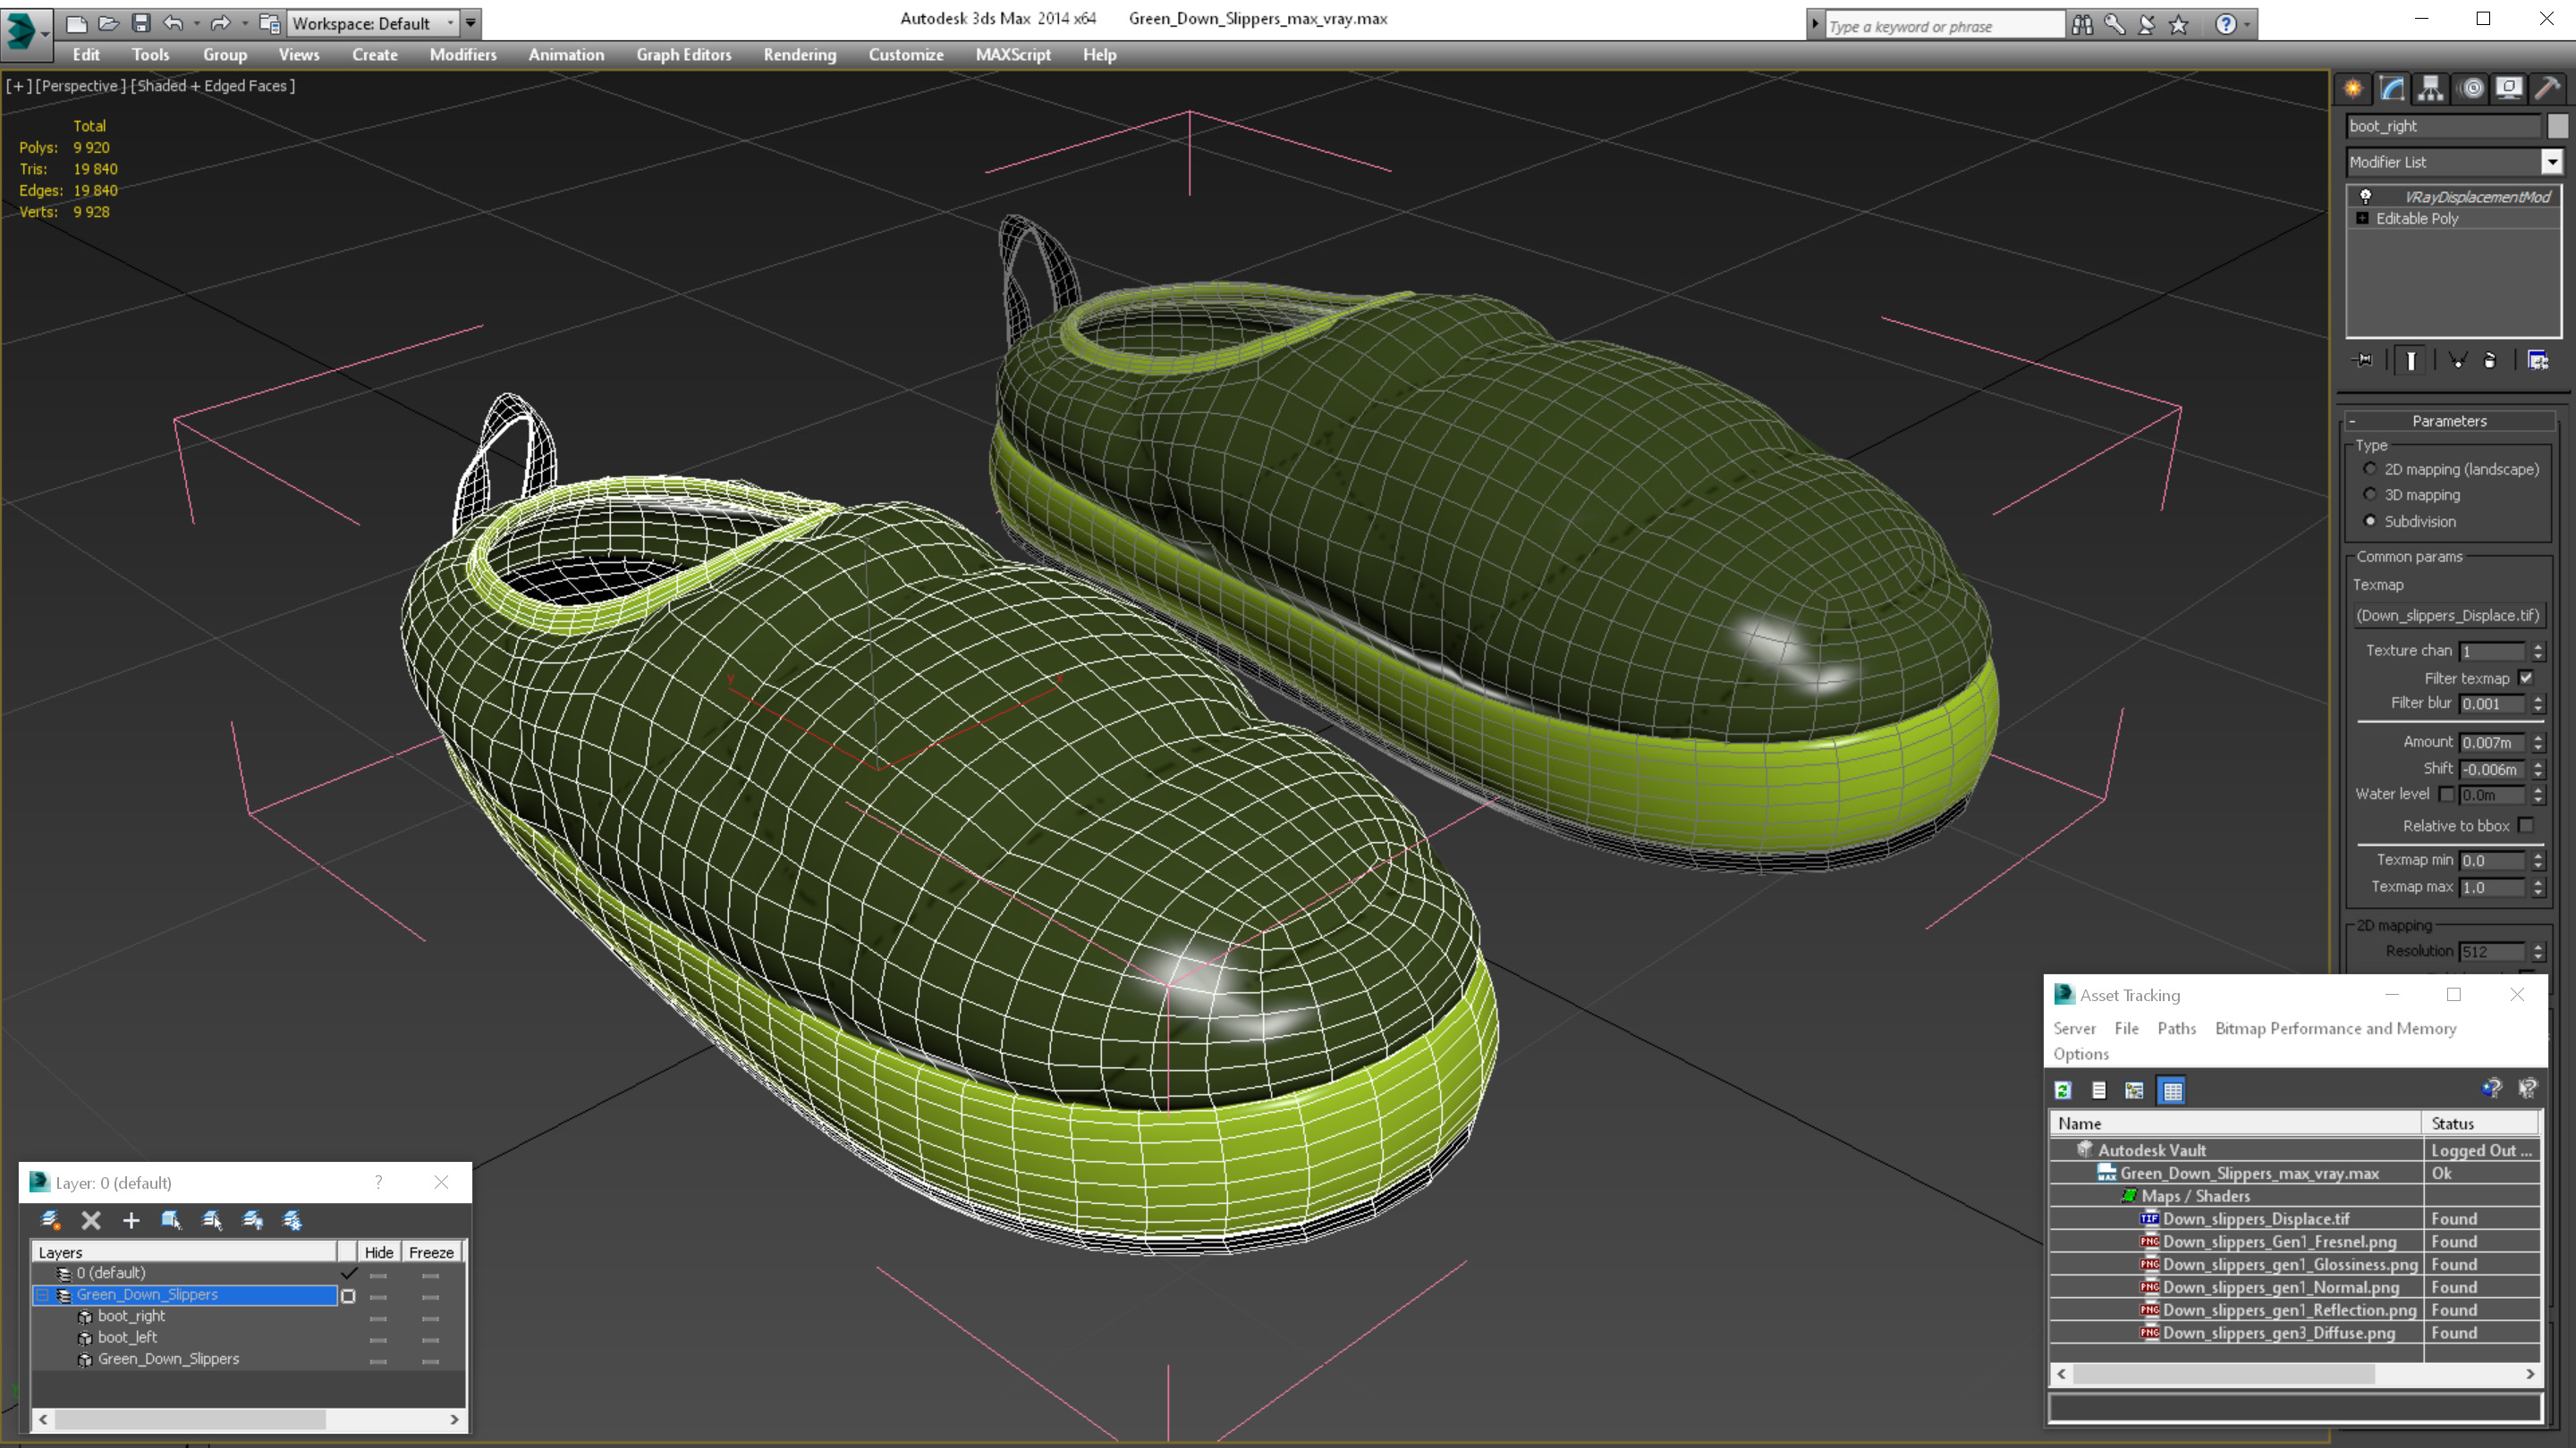Click the Undo arrow icon
The height and width of the screenshot is (1448, 2576).
point(173,23)
